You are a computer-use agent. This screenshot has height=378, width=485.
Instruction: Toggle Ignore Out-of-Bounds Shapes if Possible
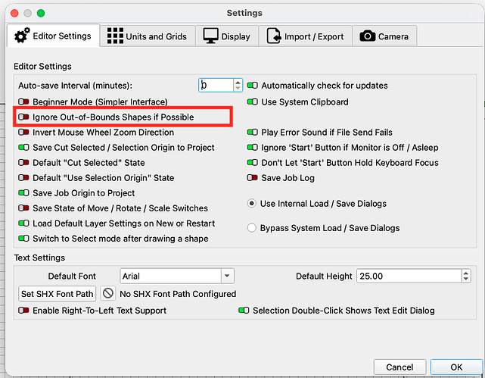24,117
